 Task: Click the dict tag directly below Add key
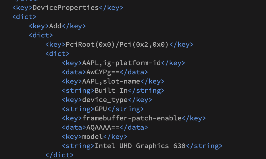(x=41, y=35)
